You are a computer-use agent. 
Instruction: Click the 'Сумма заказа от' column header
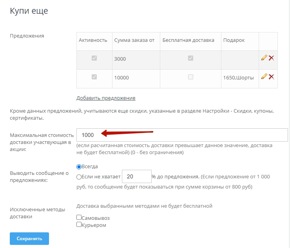134,40
